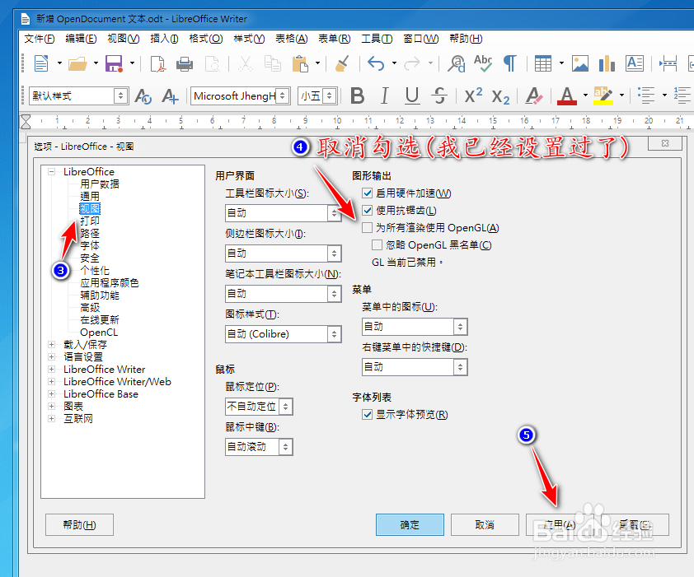Screen dimensions: 694x577
Task: Click the yellow highlighting color icon
Action: 603,95
